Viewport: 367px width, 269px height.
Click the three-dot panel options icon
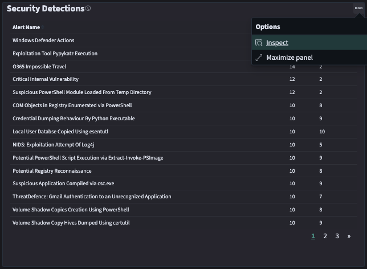click(358, 8)
